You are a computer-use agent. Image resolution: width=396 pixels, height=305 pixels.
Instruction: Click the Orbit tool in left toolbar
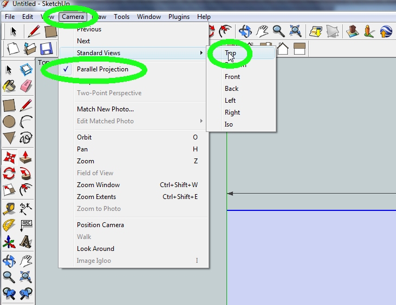tap(9, 261)
